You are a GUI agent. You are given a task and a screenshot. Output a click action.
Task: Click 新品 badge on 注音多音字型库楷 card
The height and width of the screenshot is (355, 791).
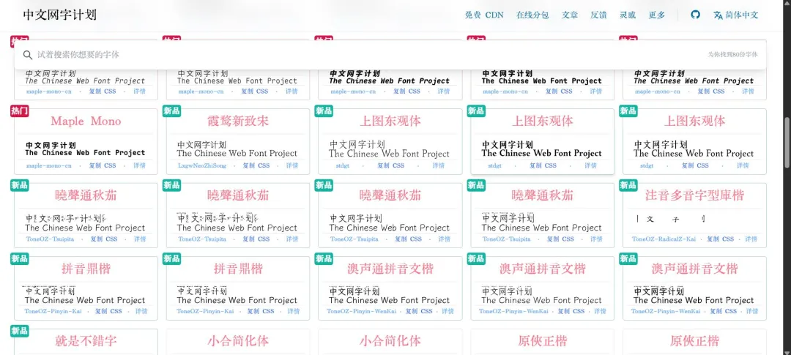(628, 186)
